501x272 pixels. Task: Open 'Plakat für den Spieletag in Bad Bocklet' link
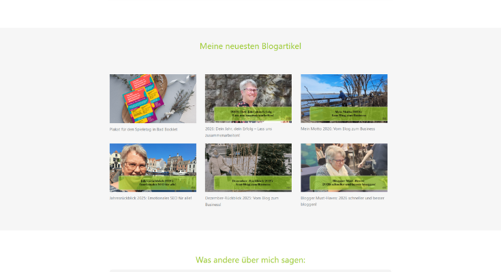(x=142, y=129)
